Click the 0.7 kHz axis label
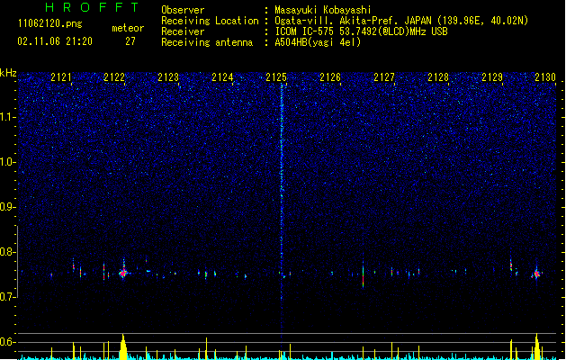This screenshot has width=566, height=360. (8, 297)
